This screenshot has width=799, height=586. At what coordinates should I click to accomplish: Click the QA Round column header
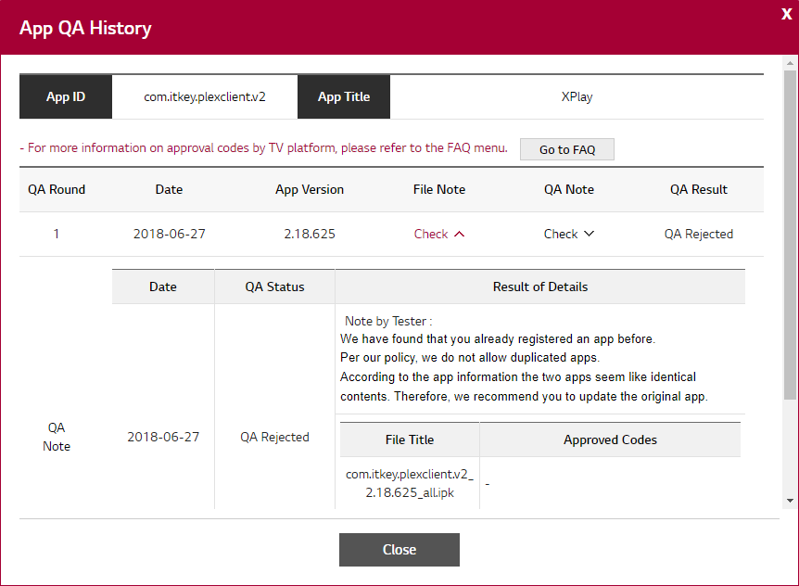pos(57,189)
